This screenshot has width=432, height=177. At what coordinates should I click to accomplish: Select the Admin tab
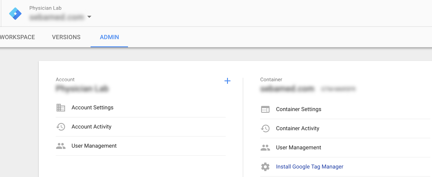coord(109,37)
